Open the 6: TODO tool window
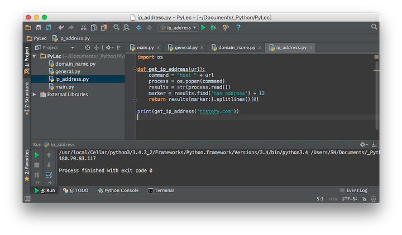 point(76,190)
